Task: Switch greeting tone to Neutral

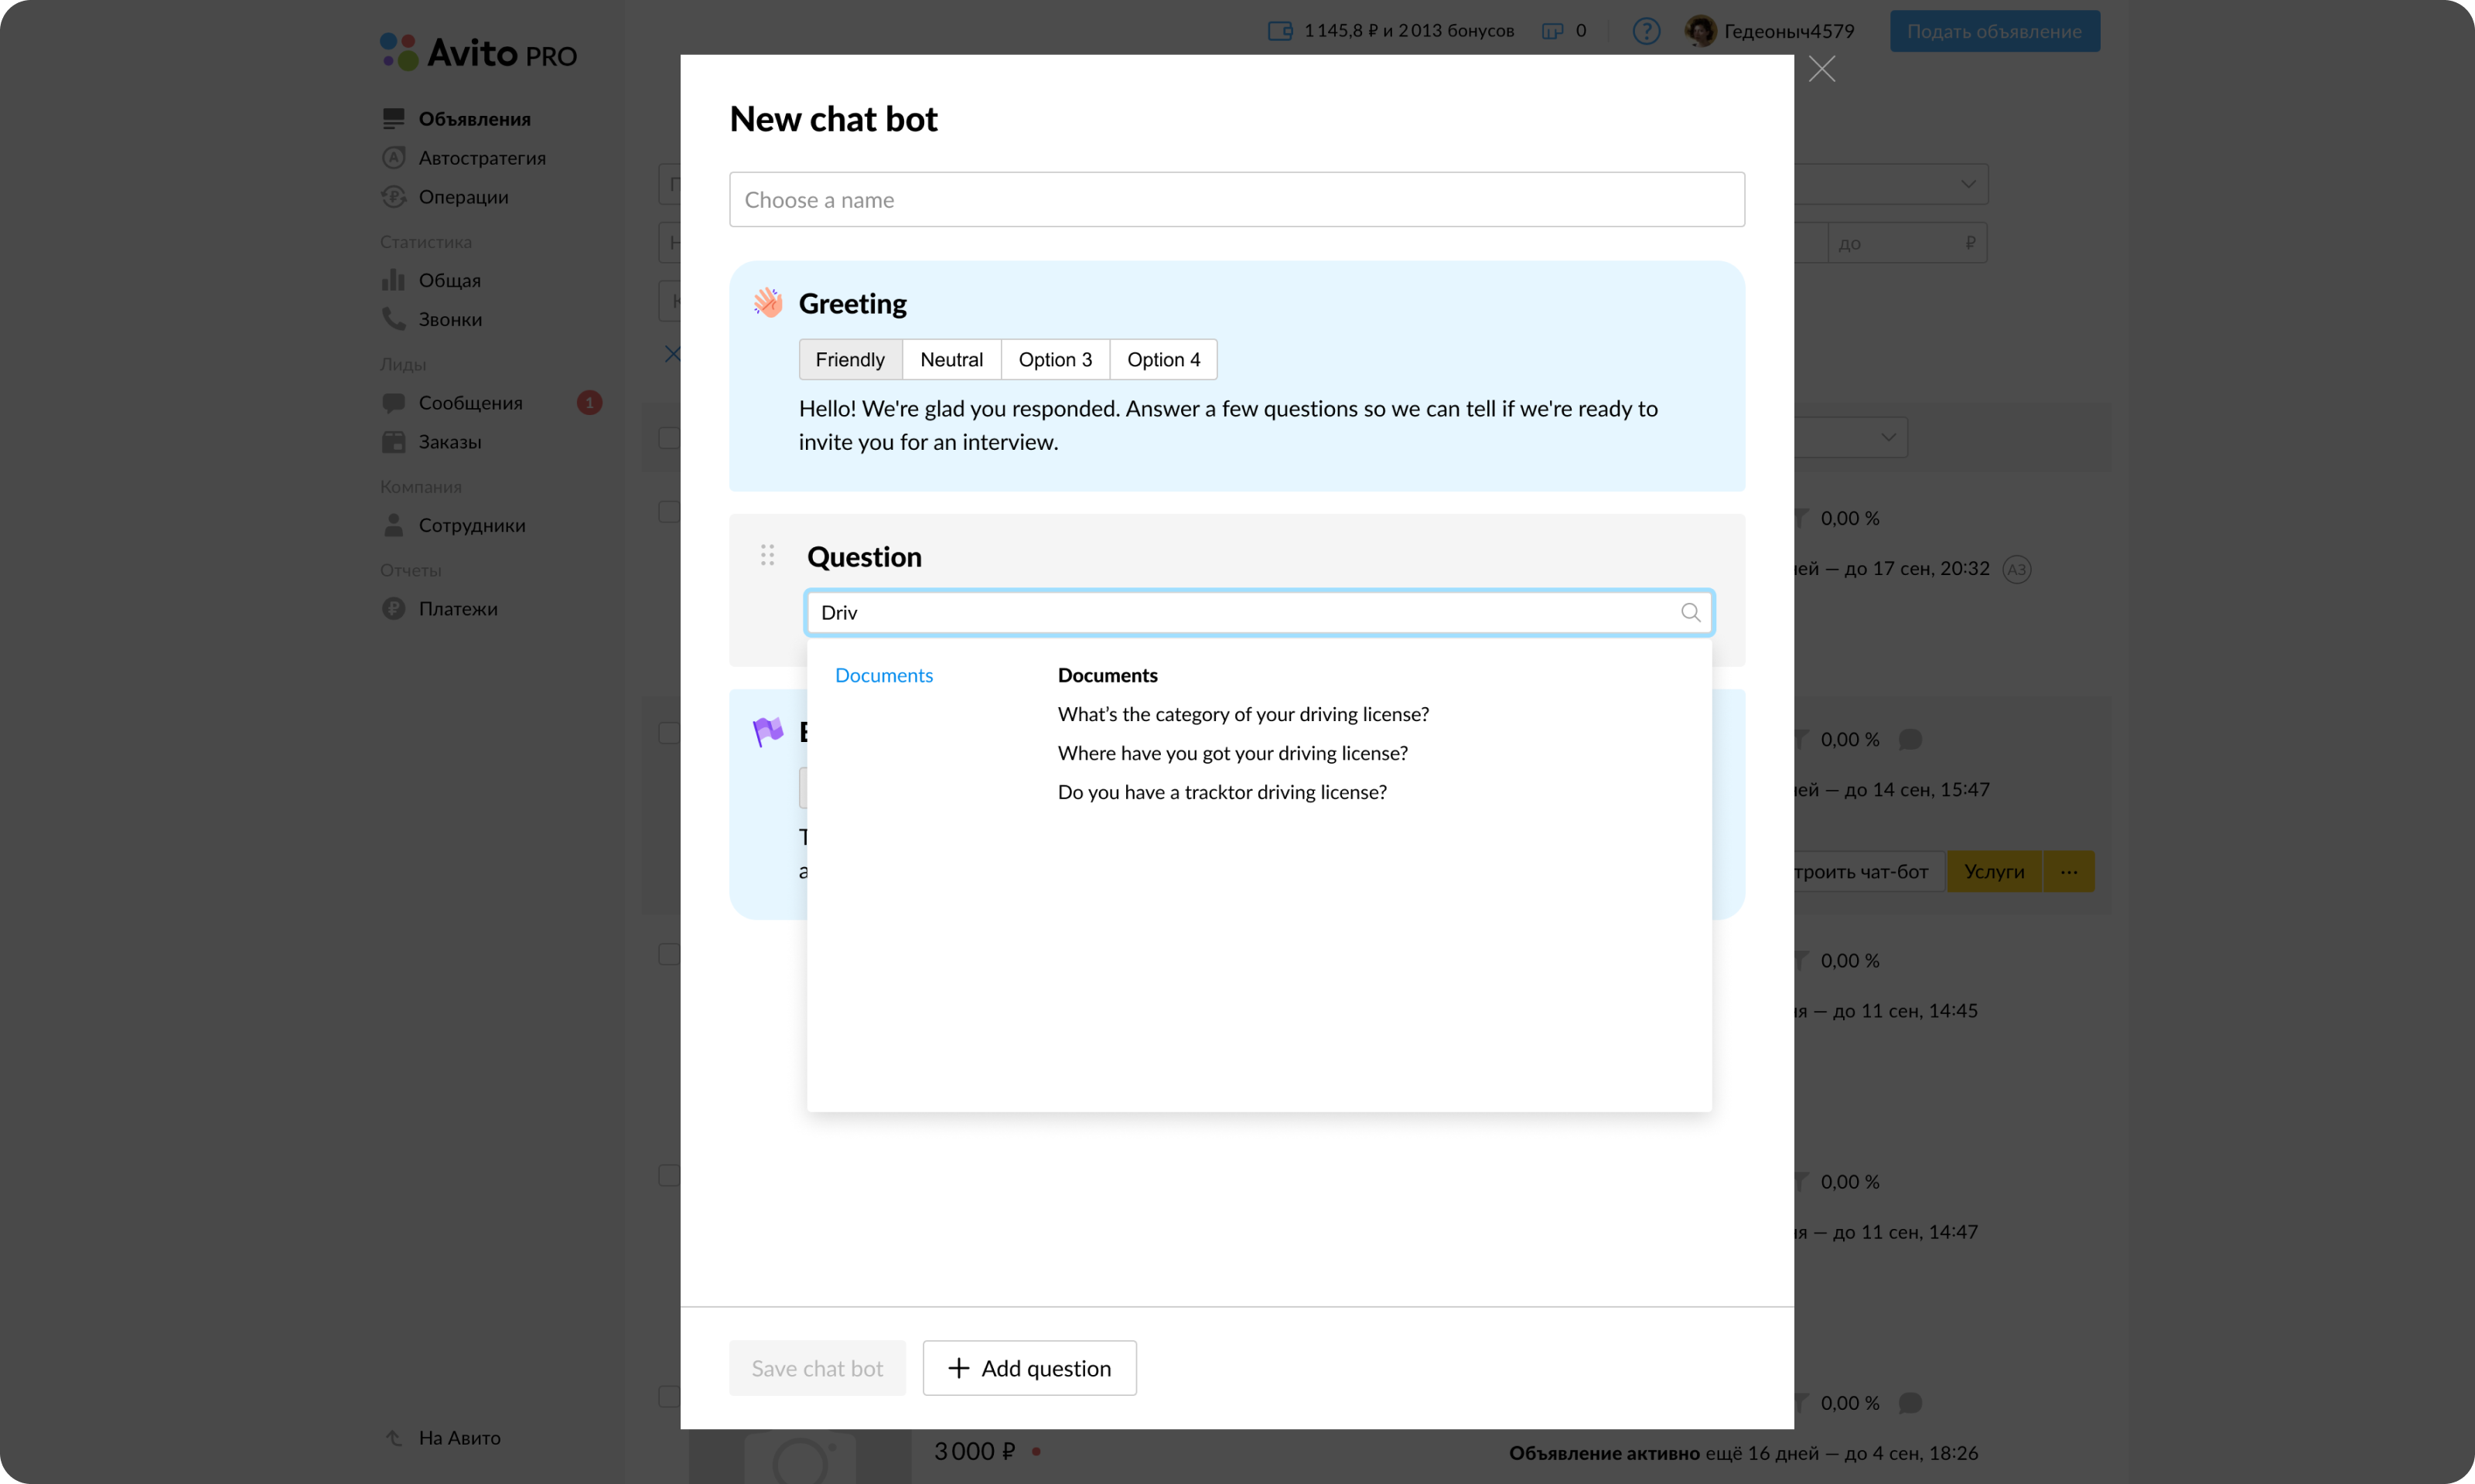Action: 951,359
